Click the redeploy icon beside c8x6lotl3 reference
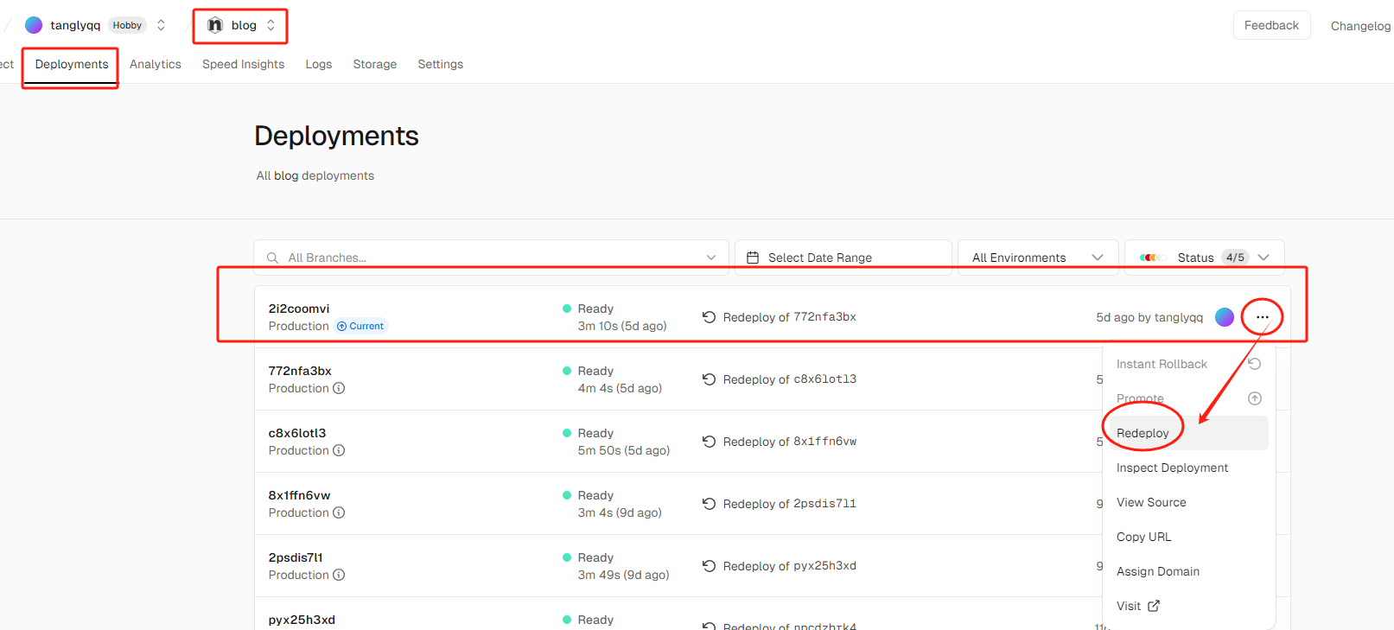 (709, 379)
